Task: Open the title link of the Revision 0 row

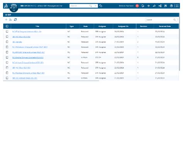Action: pyautogui.click(x=28, y=57)
